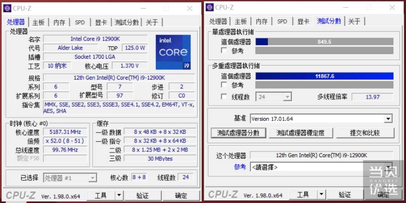The height and width of the screenshot is (203, 406).
Task: Click the Intel Core i9 logo badge
Action: tap(173, 52)
